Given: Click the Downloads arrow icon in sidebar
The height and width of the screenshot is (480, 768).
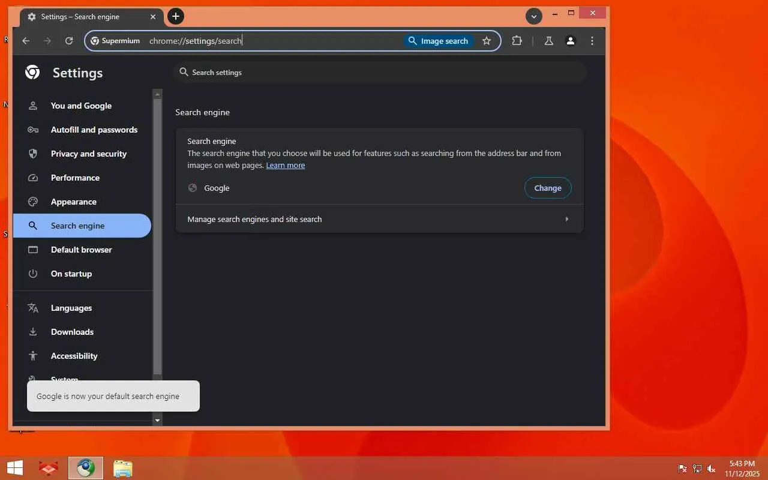Looking at the screenshot, I should click(33, 332).
